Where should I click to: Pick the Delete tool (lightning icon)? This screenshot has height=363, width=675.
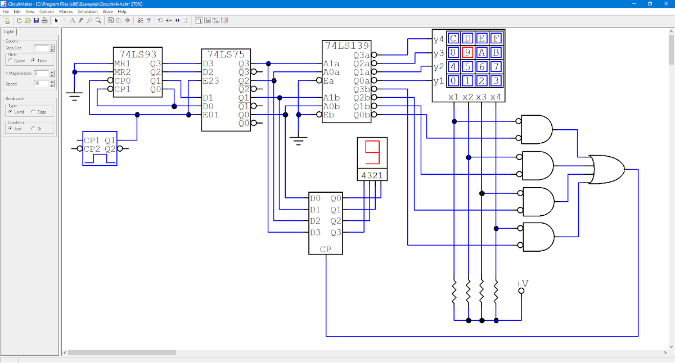pyautogui.click(x=80, y=19)
